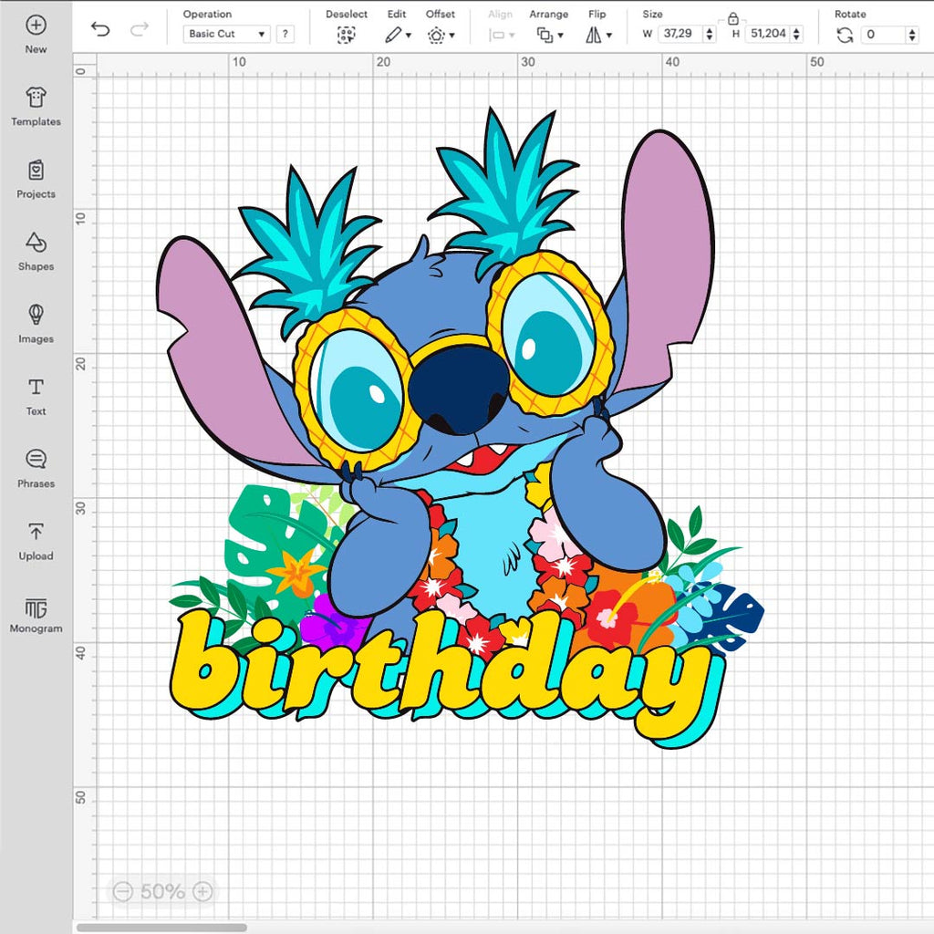This screenshot has height=934, width=934.
Task: Click the Upload icon
Action: point(36,533)
